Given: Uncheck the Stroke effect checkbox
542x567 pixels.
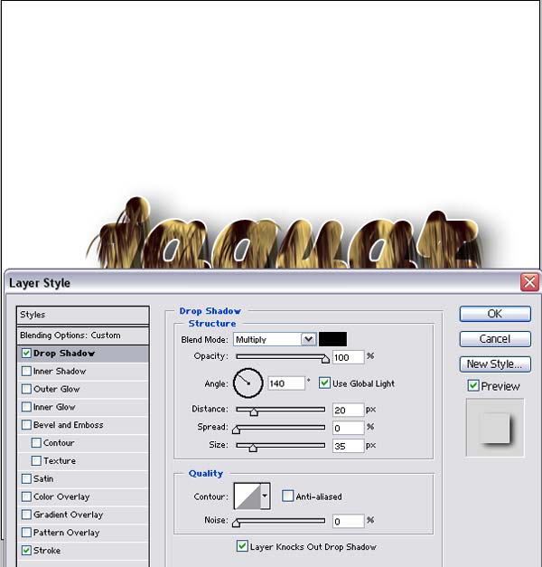Looking at the screenshot, I should click(x=26, y=551).
